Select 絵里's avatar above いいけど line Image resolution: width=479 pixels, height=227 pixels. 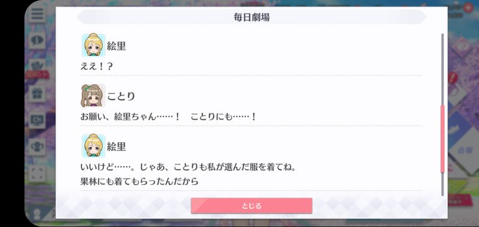[x=94, y=146]
